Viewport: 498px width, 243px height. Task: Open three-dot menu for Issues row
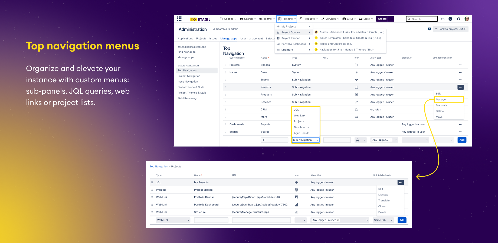[x=461, y=72]
